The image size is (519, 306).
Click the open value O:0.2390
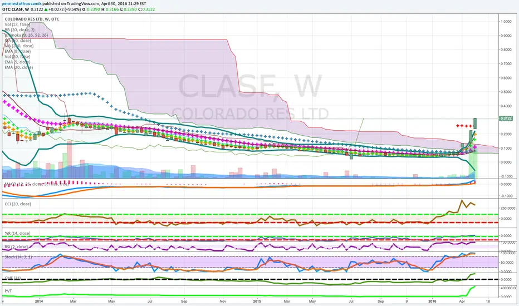tap(92, 9)
